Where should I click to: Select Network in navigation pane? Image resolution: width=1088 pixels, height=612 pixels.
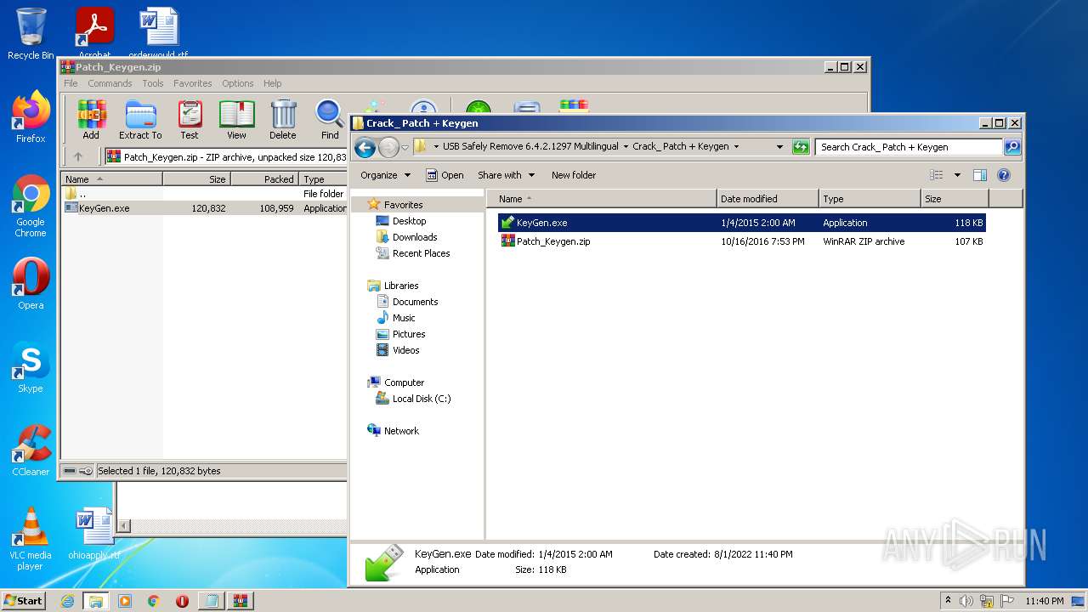pos(401,431)
